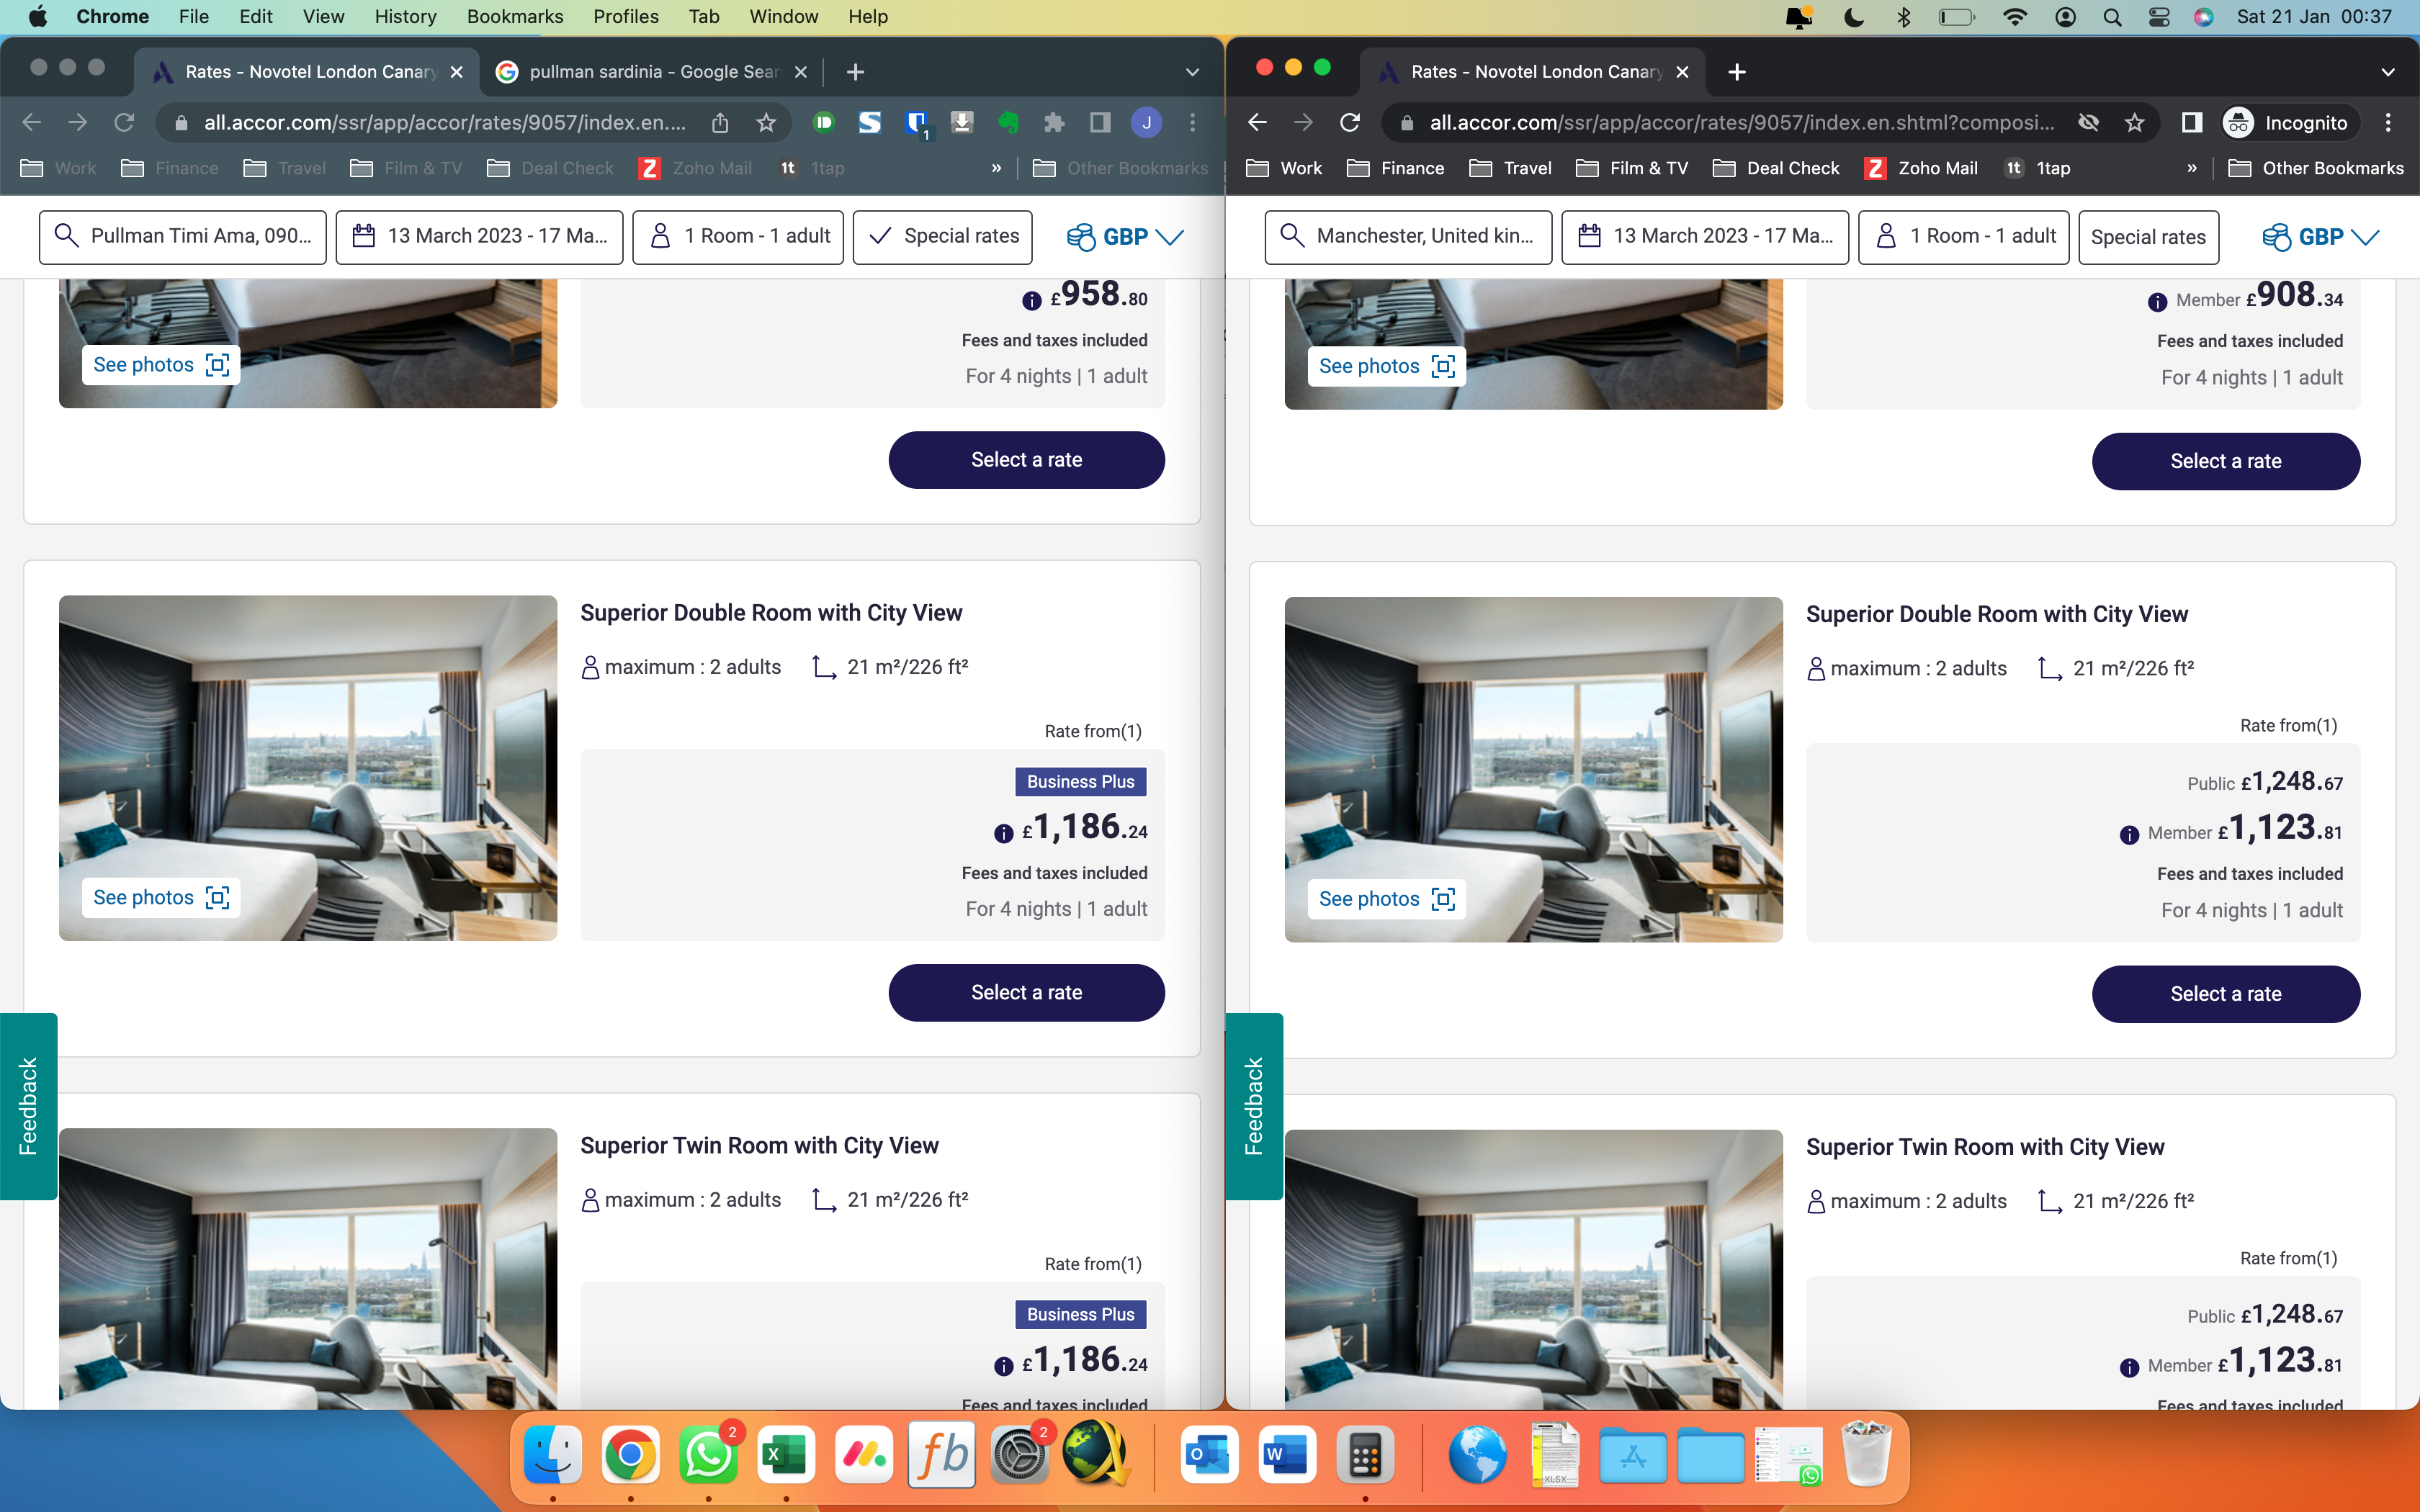This screenshot has height=1512, width=2420.
Task: Click info icon next to £958.80
Action: [1031, 300]
